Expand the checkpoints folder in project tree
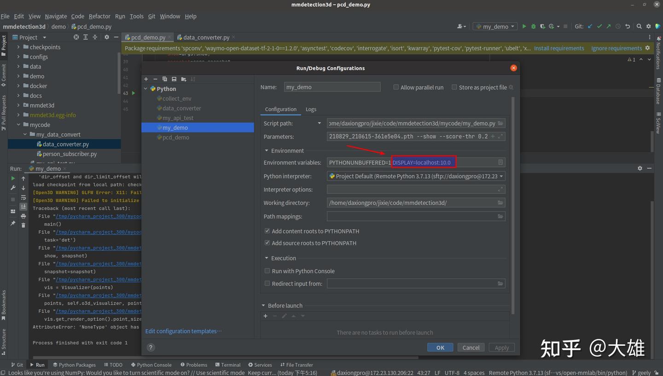 click(x=18, y=47)
